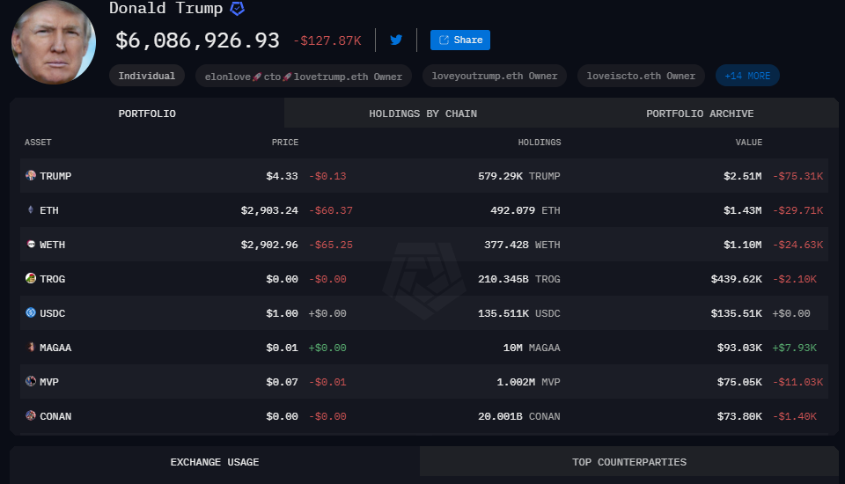This screenshot has height=484, width=845.
Task: Click the ETH asset name
Action: 49,210
